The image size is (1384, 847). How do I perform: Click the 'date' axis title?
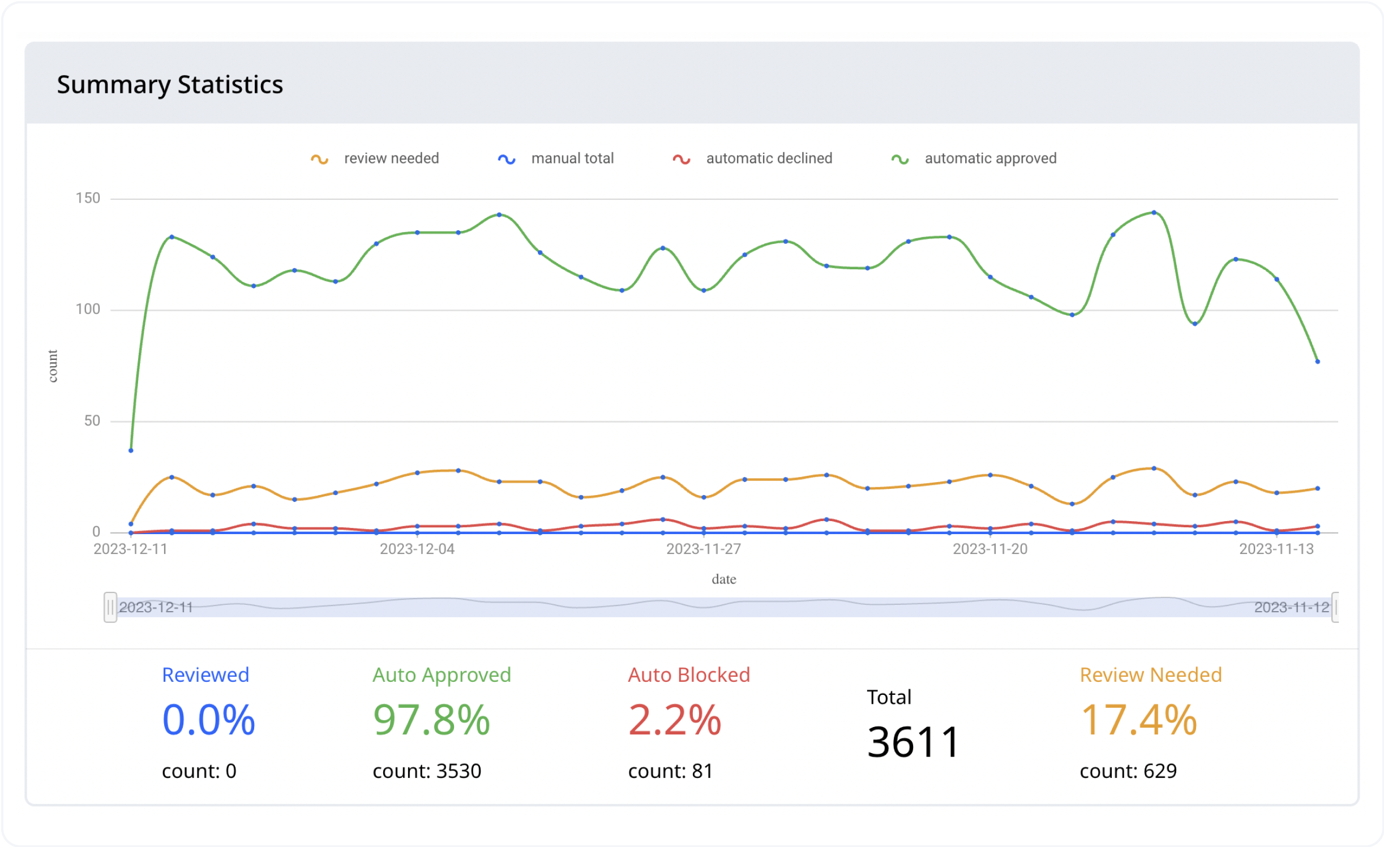pos(724,579)
